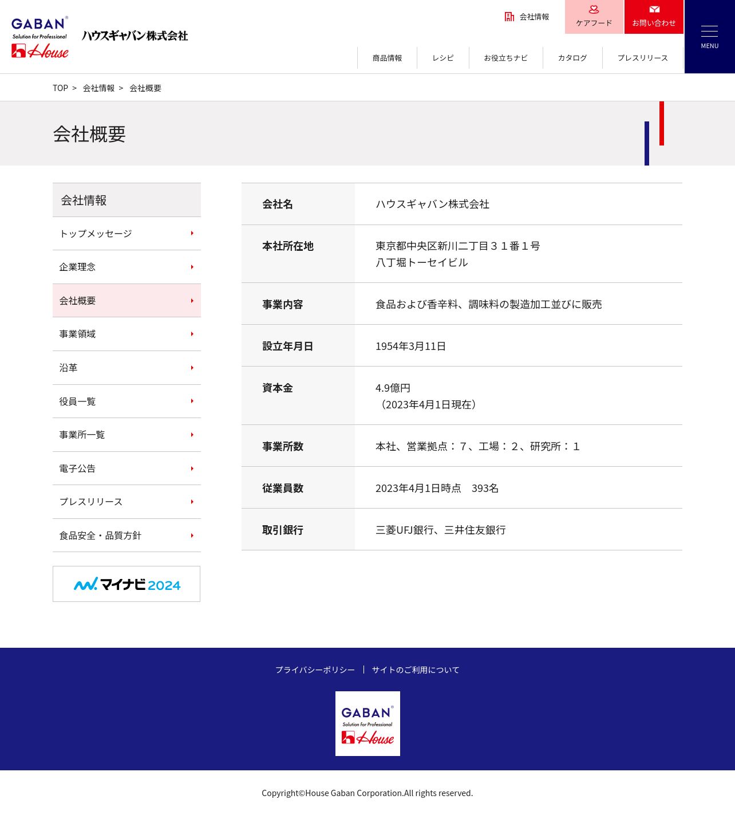The width and height of the screenshot is (735, 815).
Task: Click the envelope icon in お問い合わせ
Action: point(654,9)
